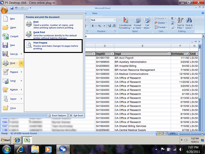Screen dimensions: 205x154
Task: Apply percent style number format
Action: click(100, 26)
